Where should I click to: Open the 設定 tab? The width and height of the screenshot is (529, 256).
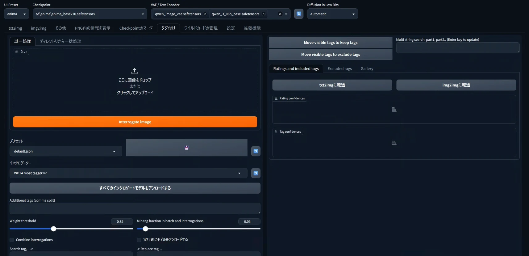pyautogui.click(x=231, y=28)
